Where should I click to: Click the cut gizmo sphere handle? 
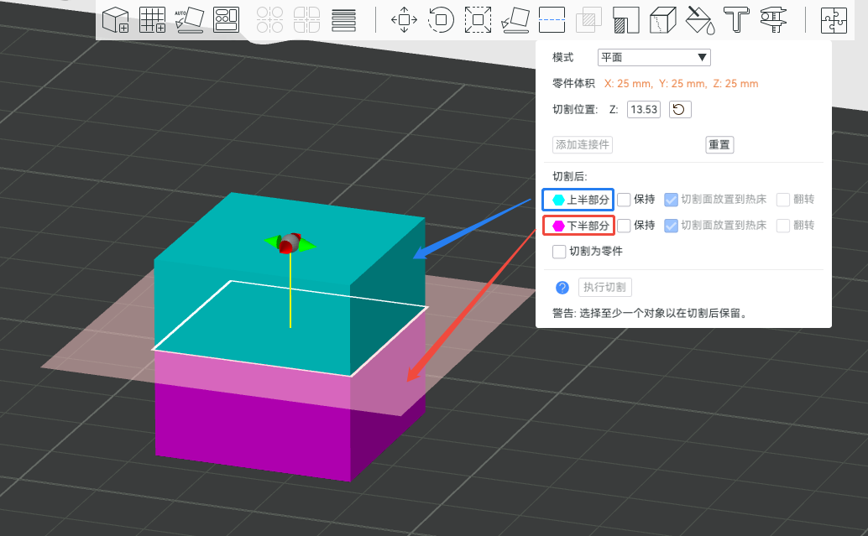[290, 242]
